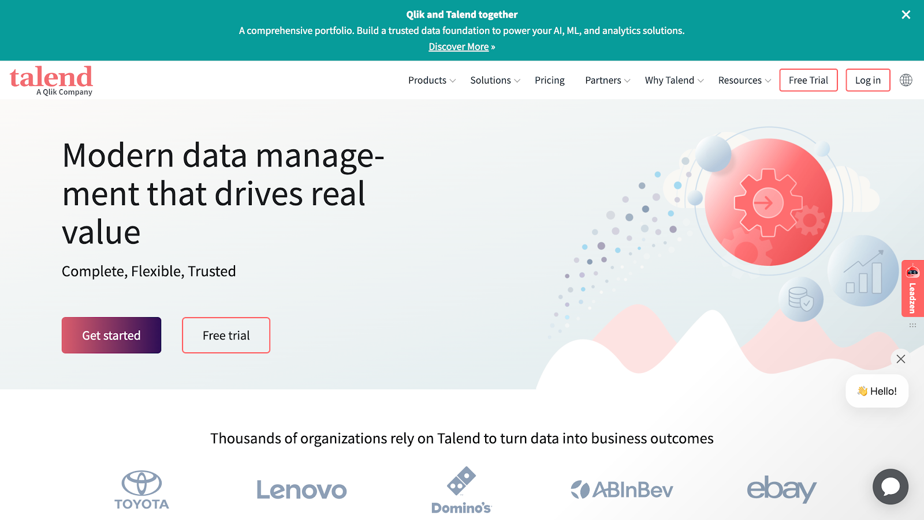Click the Free Trial button in header
This screenshot has width=924, height=520.
[x=808, y=80]
